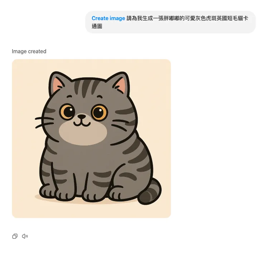
Task: Click the cat's light beige chin patch
Action: tap(83, 133)
